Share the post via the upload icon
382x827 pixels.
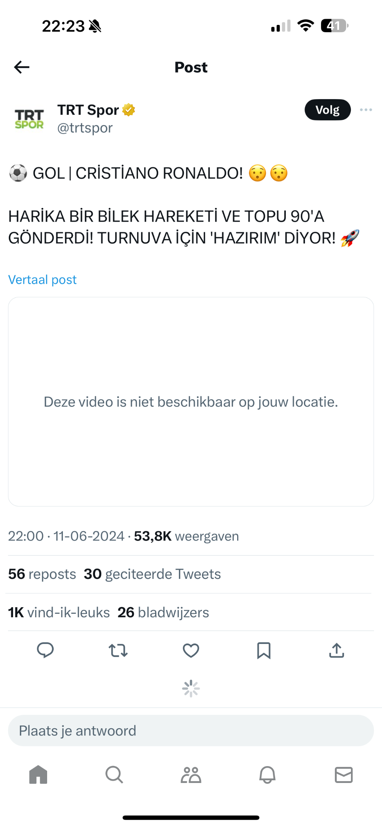[336, 650]
